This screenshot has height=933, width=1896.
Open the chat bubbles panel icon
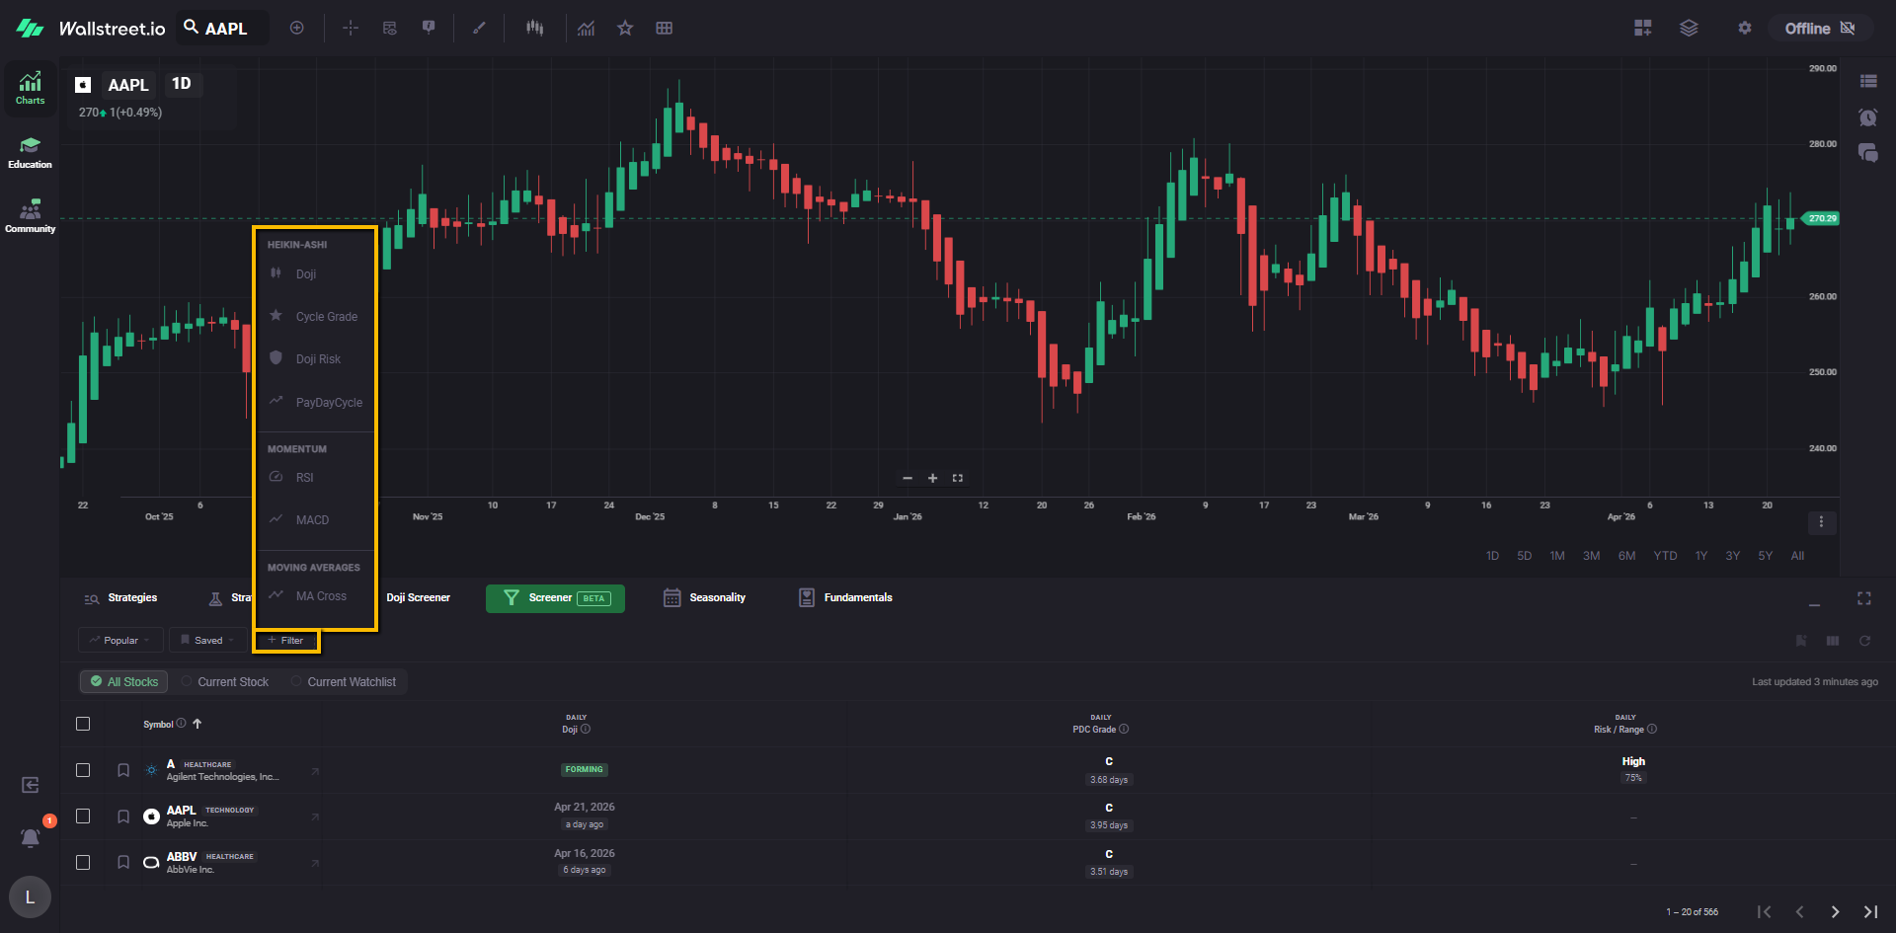pyautogui.click(x=1867, y=153)
